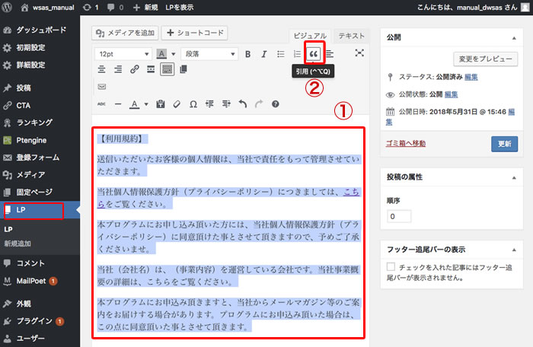Toggle the toolbar kitchen sink button
Screen dimensions: 533x347
[167, 70]
